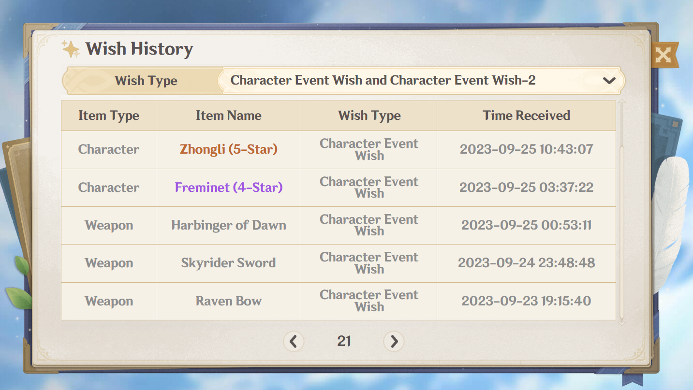
Task: Click the sparkle icon beside Wish History title
Action: coord(71,48)
